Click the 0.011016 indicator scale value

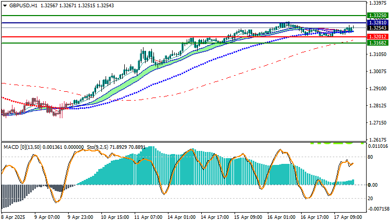click(379, 146)
